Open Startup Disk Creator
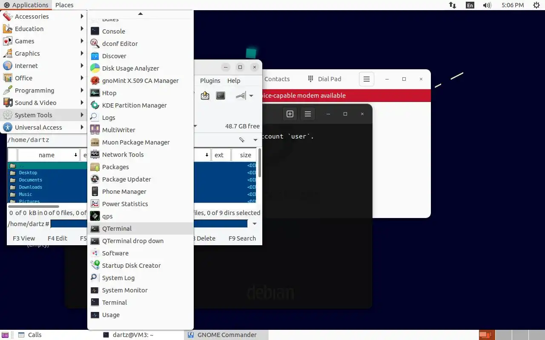The image size is (545, 340). click(141, 265)
